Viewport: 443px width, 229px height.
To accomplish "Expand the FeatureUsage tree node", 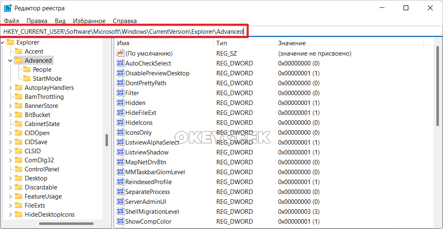I will [x=10, y=196].
